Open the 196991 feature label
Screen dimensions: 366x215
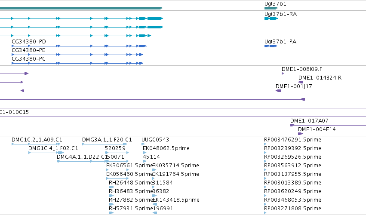pos(163,209)
